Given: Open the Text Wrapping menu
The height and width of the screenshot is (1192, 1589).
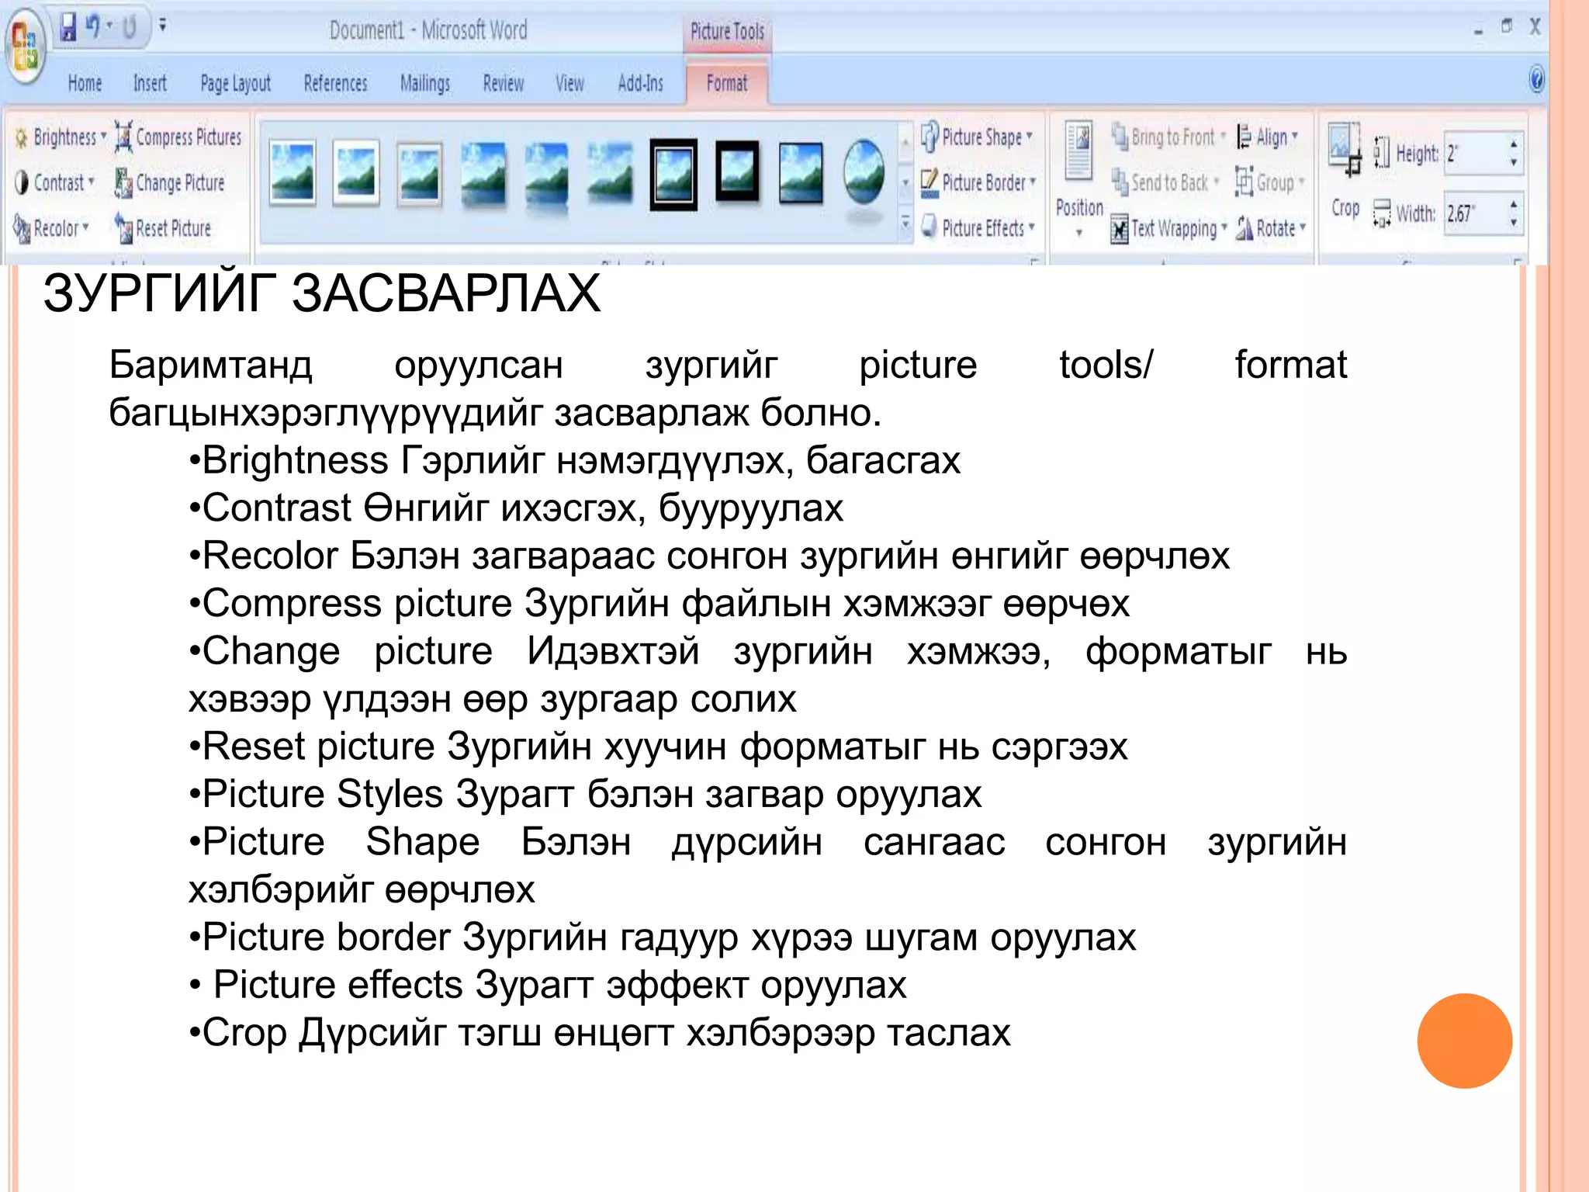Looking at the screenshot, I should click(x=1168, y=229).
